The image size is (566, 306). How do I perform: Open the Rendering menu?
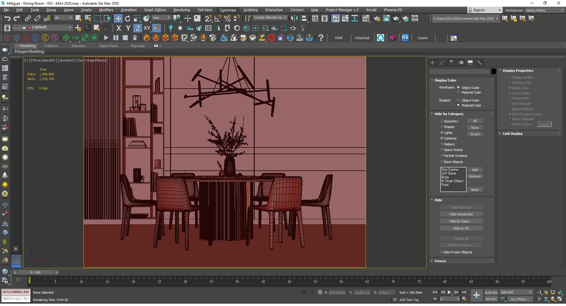click(181, 10)
